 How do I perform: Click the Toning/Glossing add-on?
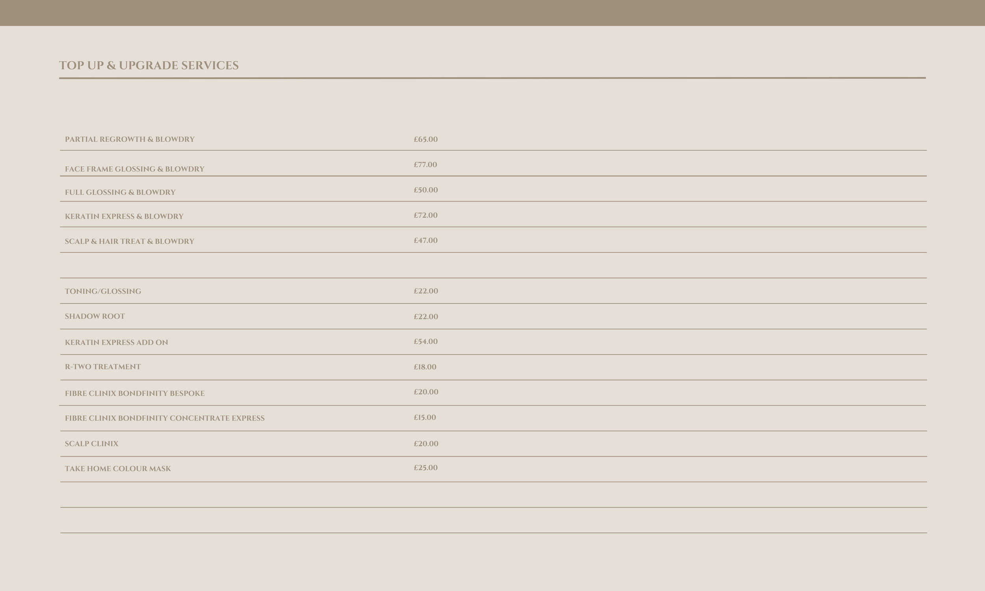[103, 291]
